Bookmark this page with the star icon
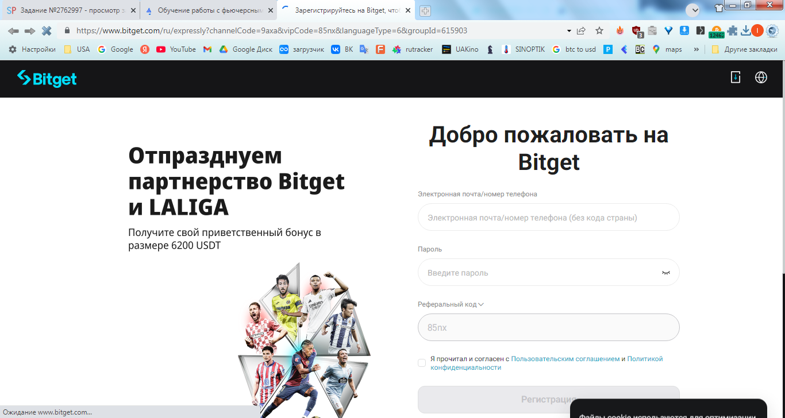The width and height of the screenshot is (785, 418). click(x=599, y=30)
